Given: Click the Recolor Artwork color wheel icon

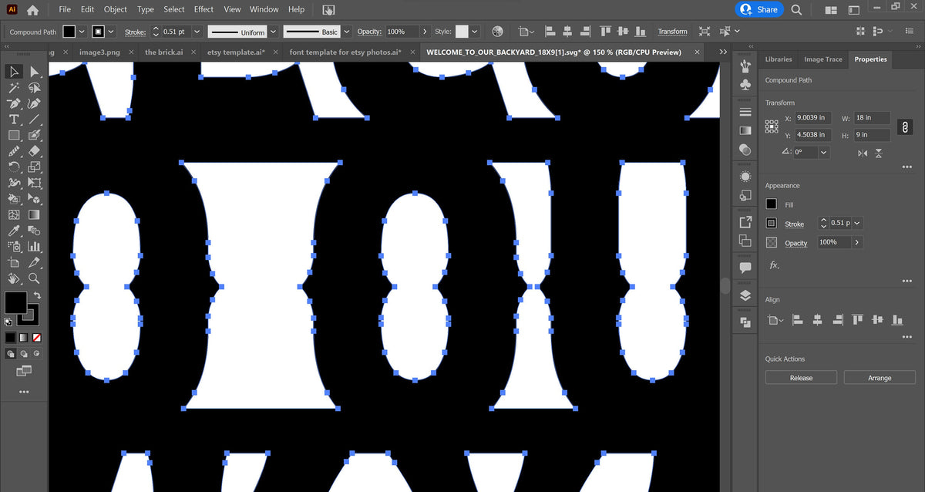Looking at the screenshot, I should coord(498,32).
